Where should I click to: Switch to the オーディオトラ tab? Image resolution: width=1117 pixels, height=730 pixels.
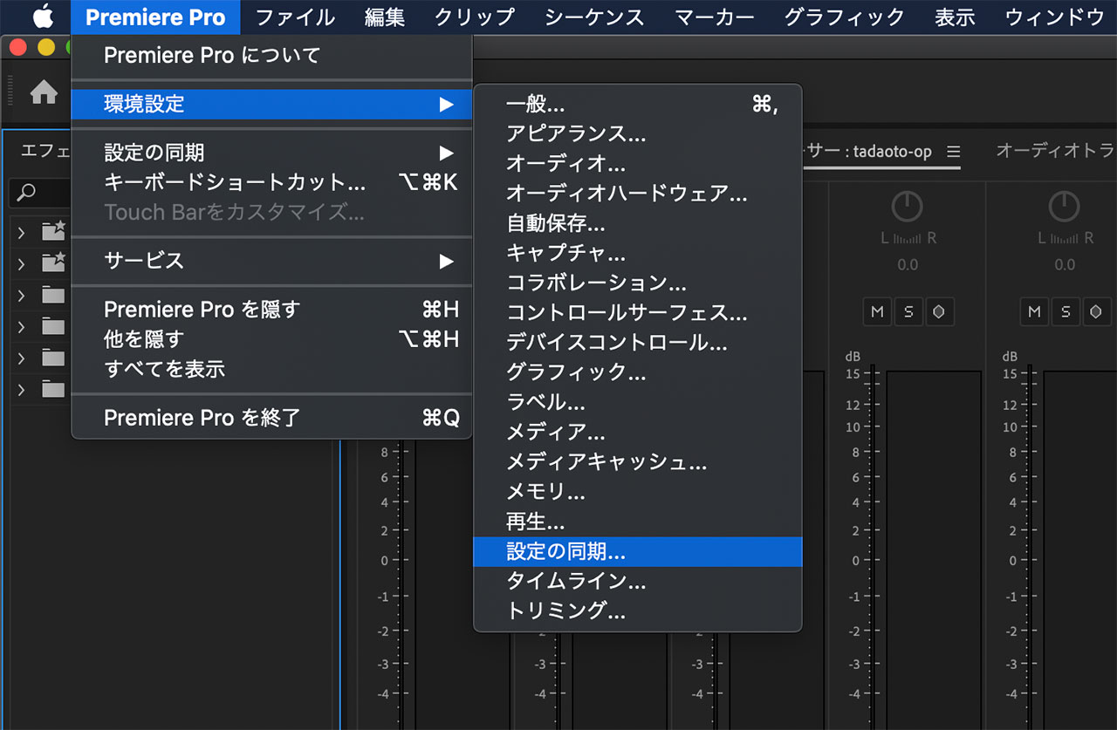coord(1056,152)
